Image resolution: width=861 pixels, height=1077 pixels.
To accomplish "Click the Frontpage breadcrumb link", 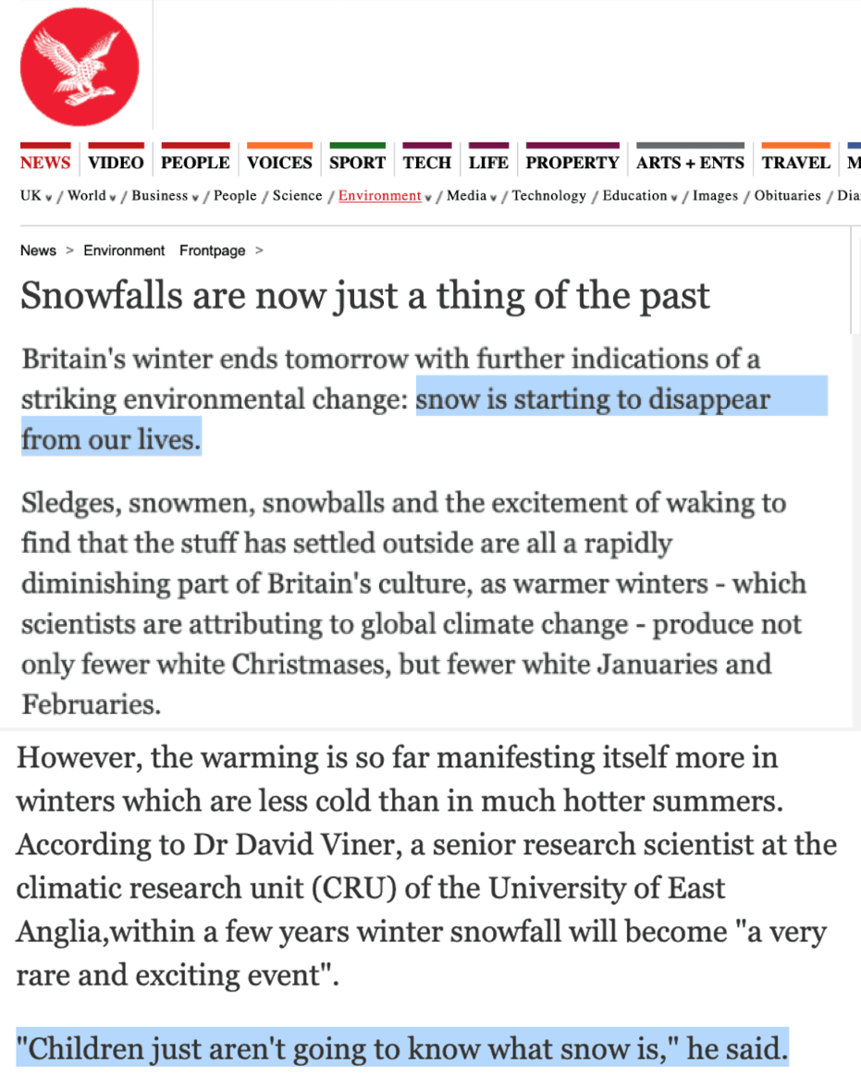I will coord(212,251).
